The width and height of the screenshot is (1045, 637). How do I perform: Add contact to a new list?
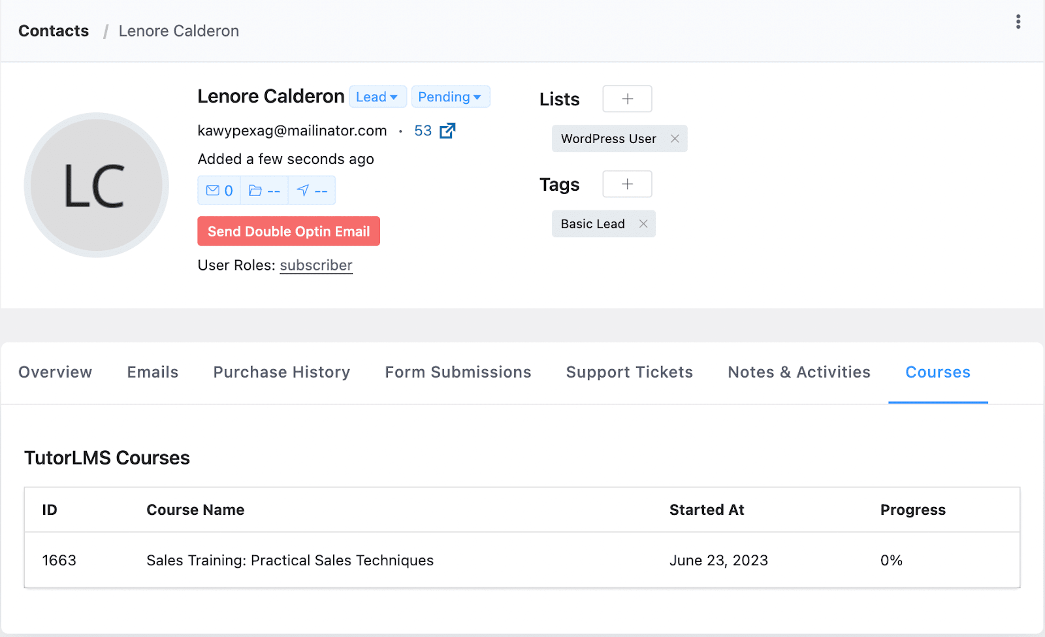pos(627,99)
